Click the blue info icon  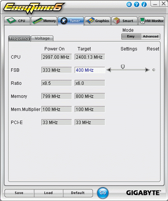tap(144, 4)
